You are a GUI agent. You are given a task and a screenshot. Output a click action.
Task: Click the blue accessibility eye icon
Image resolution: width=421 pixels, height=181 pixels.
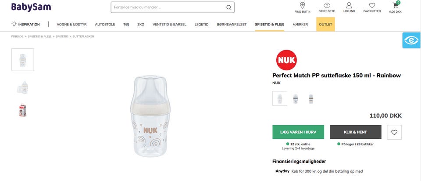point(412,40)
